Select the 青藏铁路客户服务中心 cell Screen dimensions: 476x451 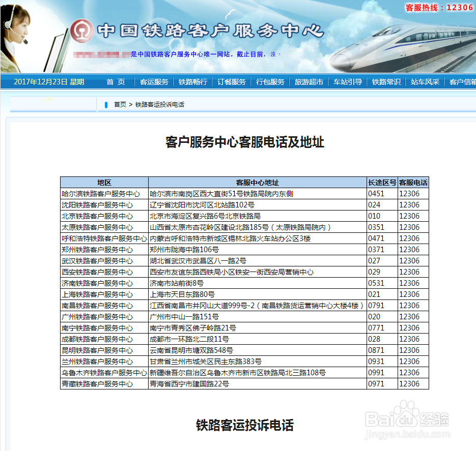pos(104,384)
